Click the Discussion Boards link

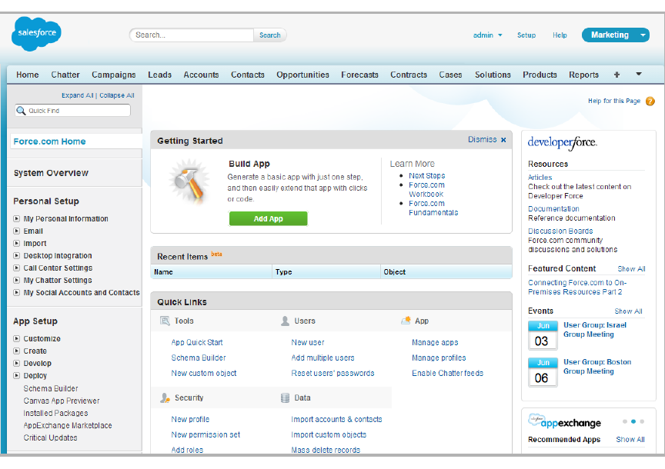tap(560, 231)
